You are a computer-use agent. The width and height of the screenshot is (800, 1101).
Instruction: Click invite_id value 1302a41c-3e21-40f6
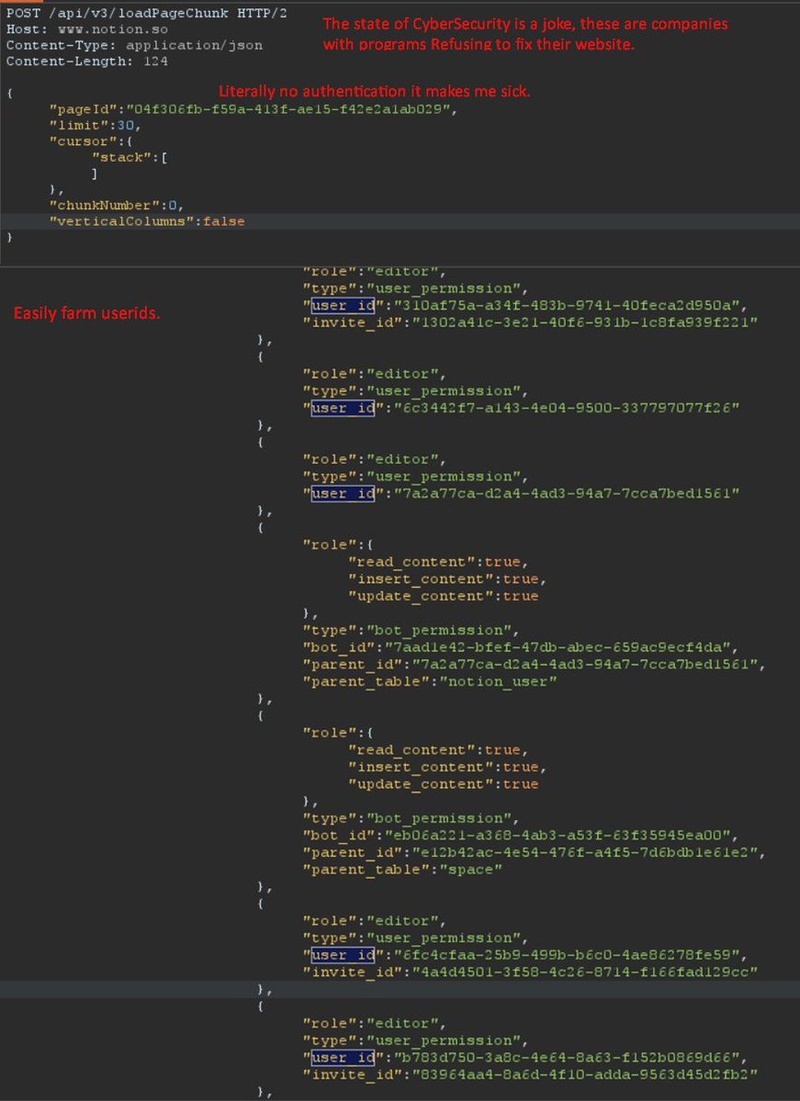(x=584, y=322)
